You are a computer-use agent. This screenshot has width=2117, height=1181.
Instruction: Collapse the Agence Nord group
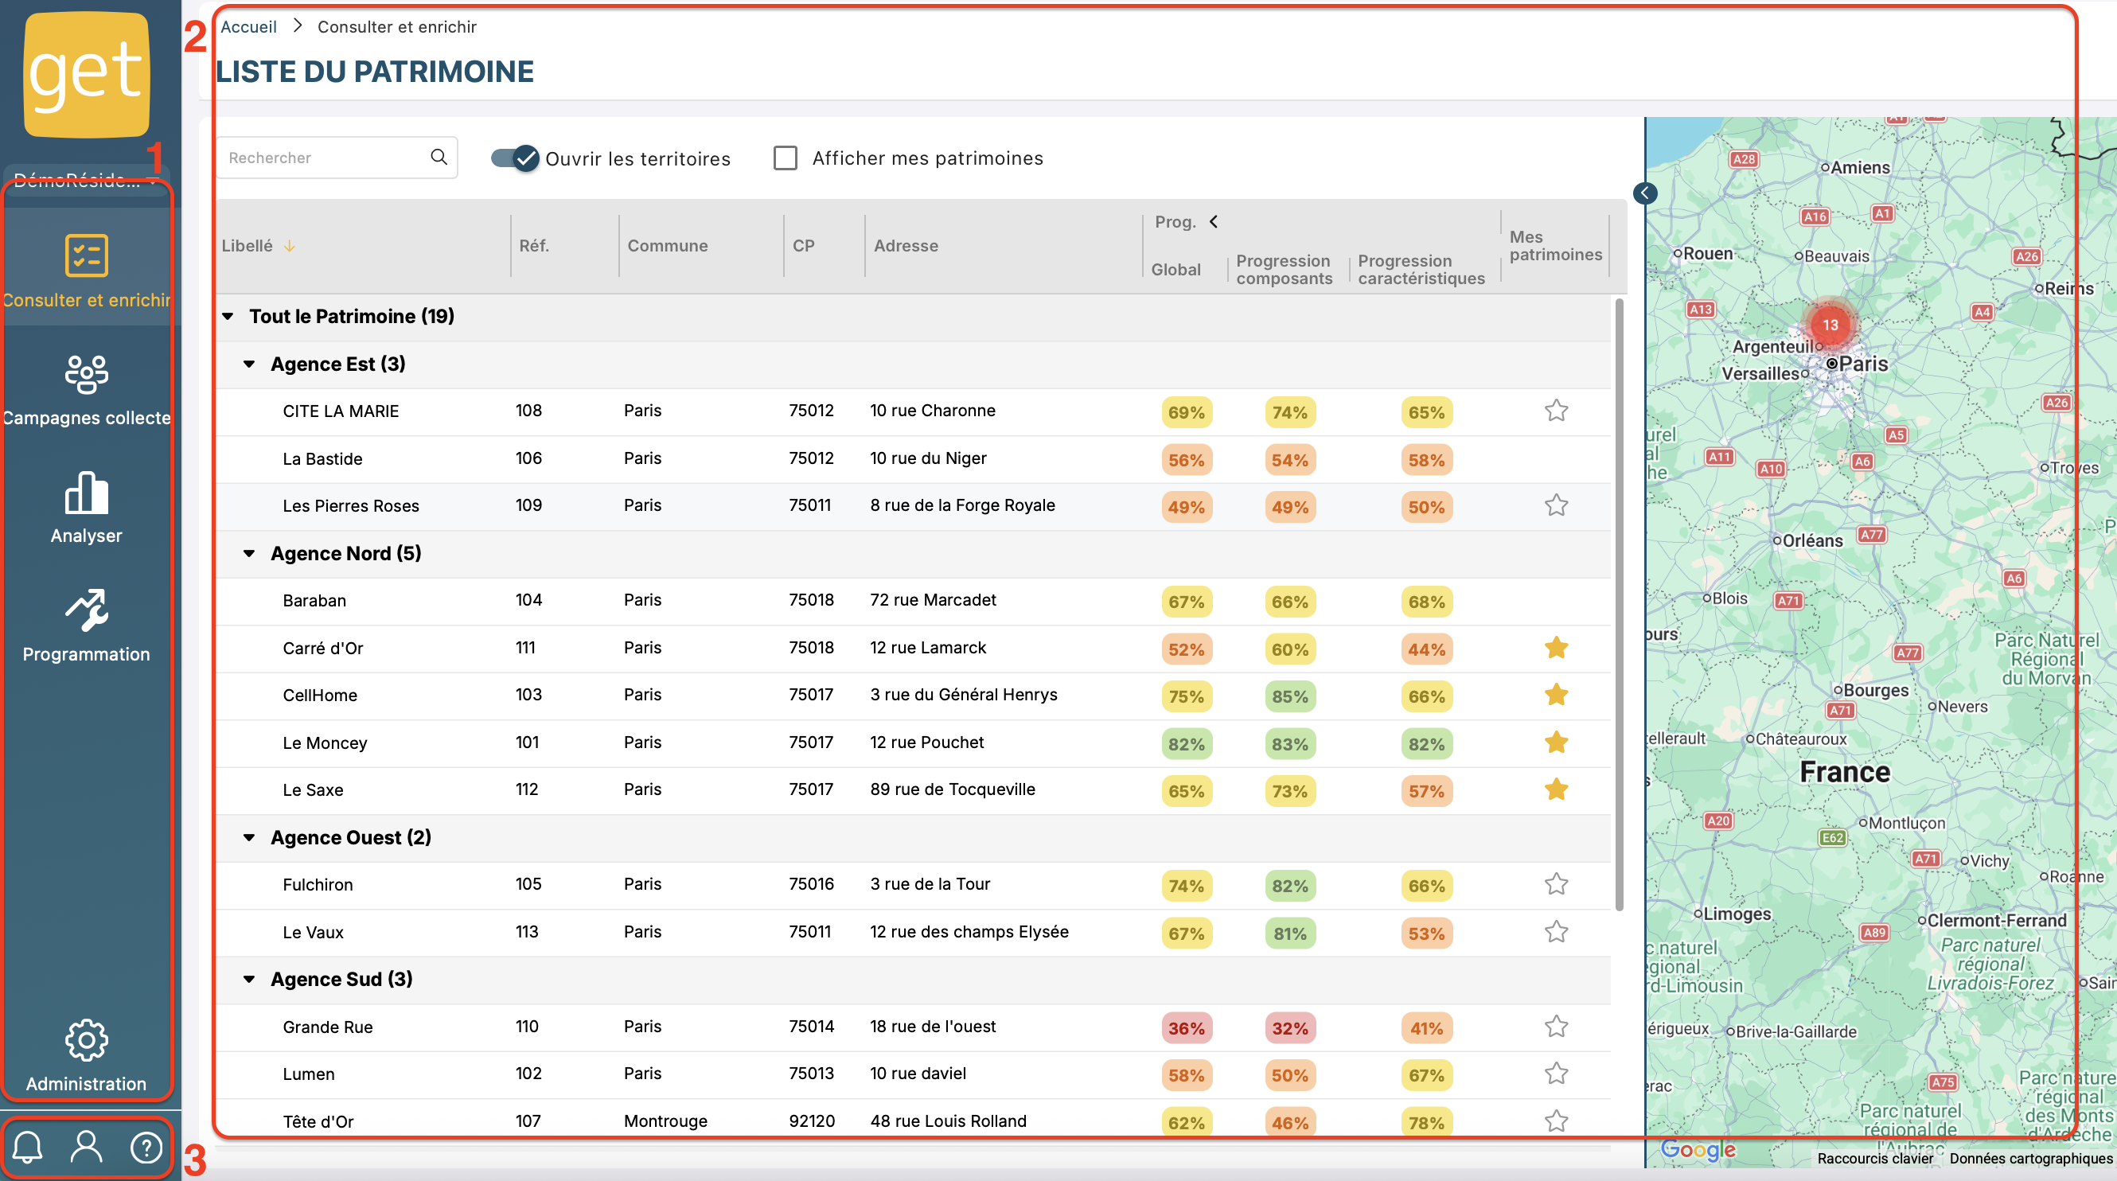pos(249,554)
